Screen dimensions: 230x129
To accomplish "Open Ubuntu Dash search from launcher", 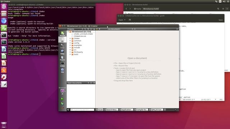I will coord(4,7).
